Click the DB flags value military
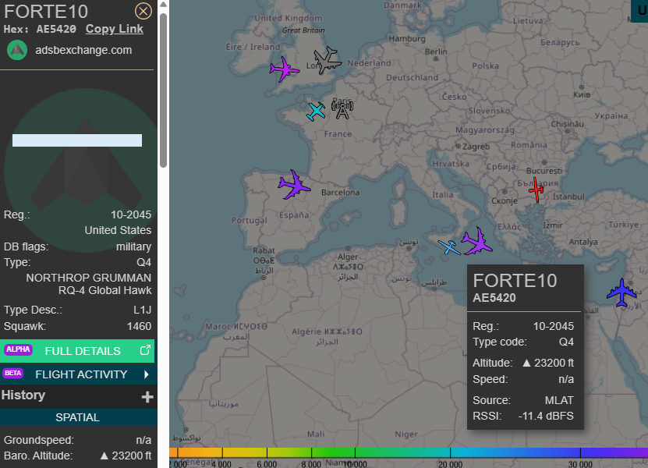The height and width of the screenshot is (468, 648). [133, 246]
